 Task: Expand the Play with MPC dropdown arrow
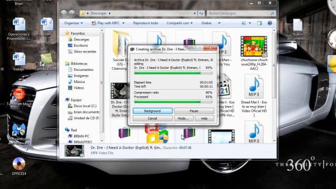point(123,23)
